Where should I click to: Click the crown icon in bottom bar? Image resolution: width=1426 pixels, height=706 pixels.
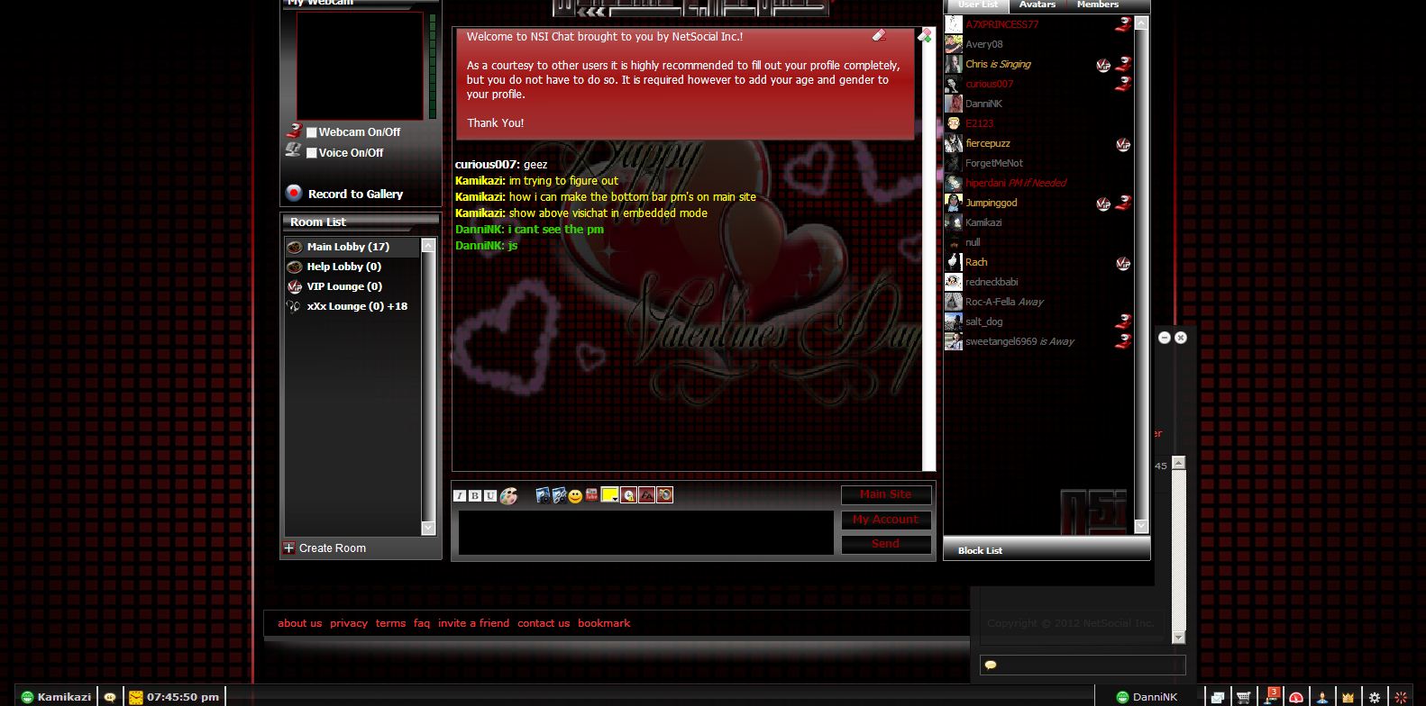pyautogui.click(x=1348, y=697)
